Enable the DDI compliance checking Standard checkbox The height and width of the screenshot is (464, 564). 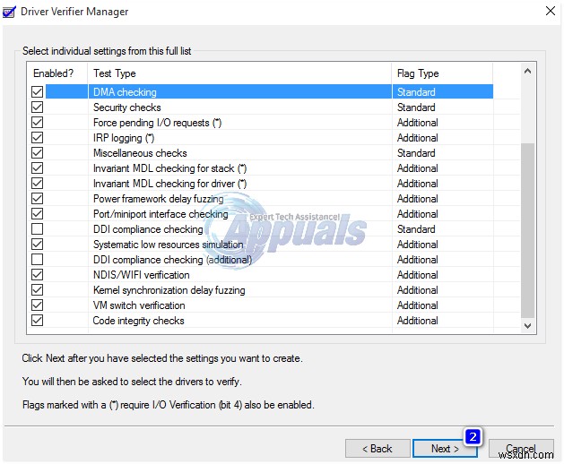pyautogui.click(x=37, y=229)
